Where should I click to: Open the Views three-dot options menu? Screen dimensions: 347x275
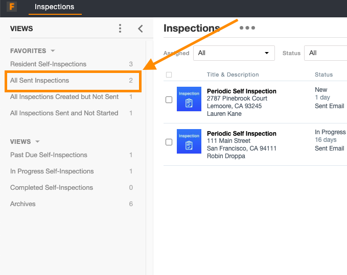(120, 29)
